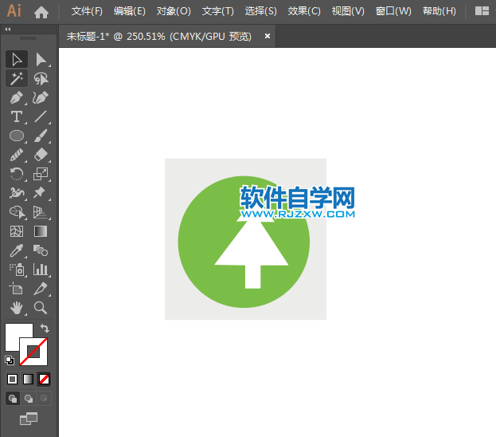Enable Draw Normal mode
Image resolution: width=496 pixels, height=437 pixels.
pyautogui.click(x=13, y=399)
